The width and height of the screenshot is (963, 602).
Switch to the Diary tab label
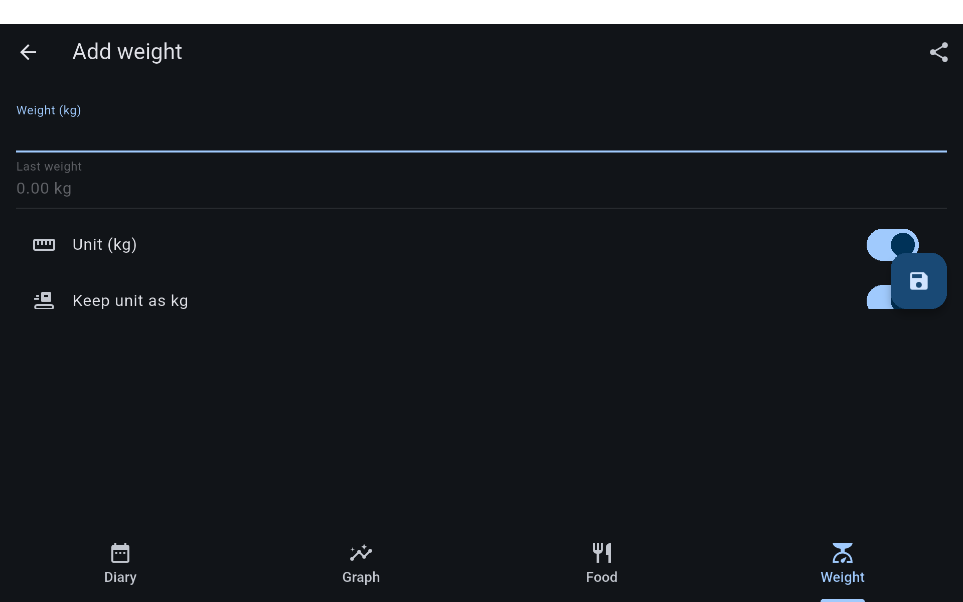[120, 577]
